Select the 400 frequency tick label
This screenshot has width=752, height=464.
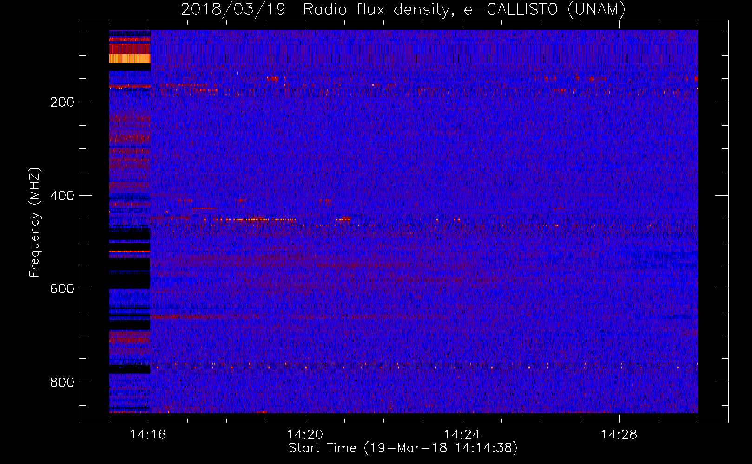(62, 195)
